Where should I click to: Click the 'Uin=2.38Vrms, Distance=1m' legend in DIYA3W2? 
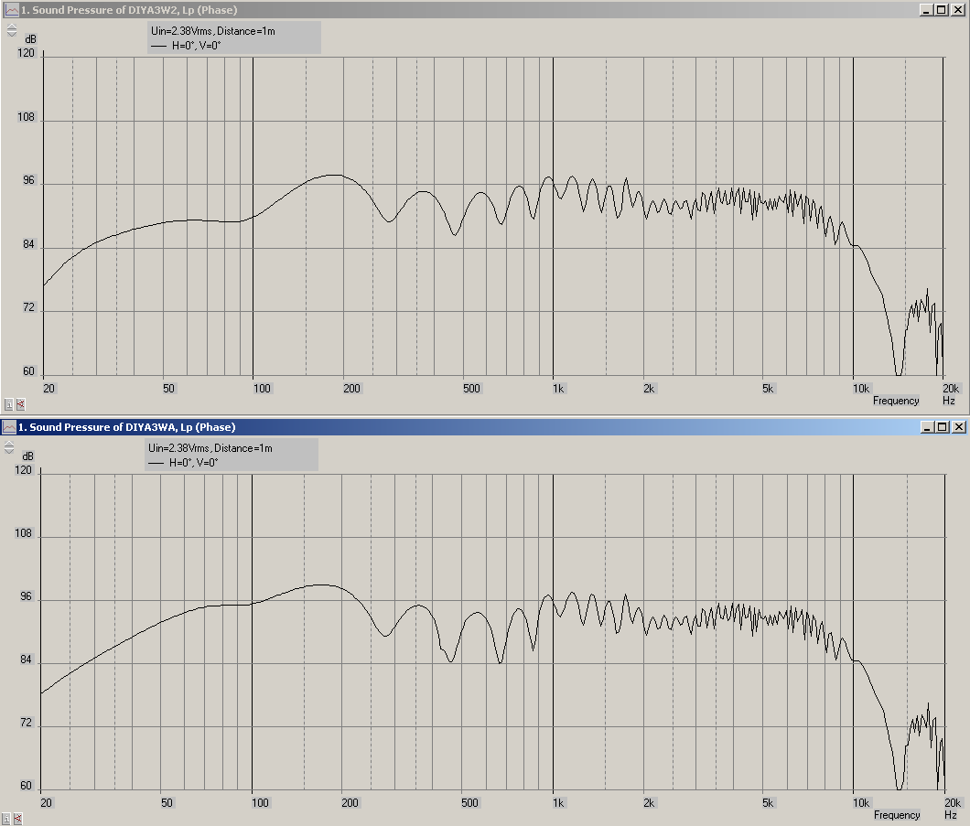[x=213, y=31]
